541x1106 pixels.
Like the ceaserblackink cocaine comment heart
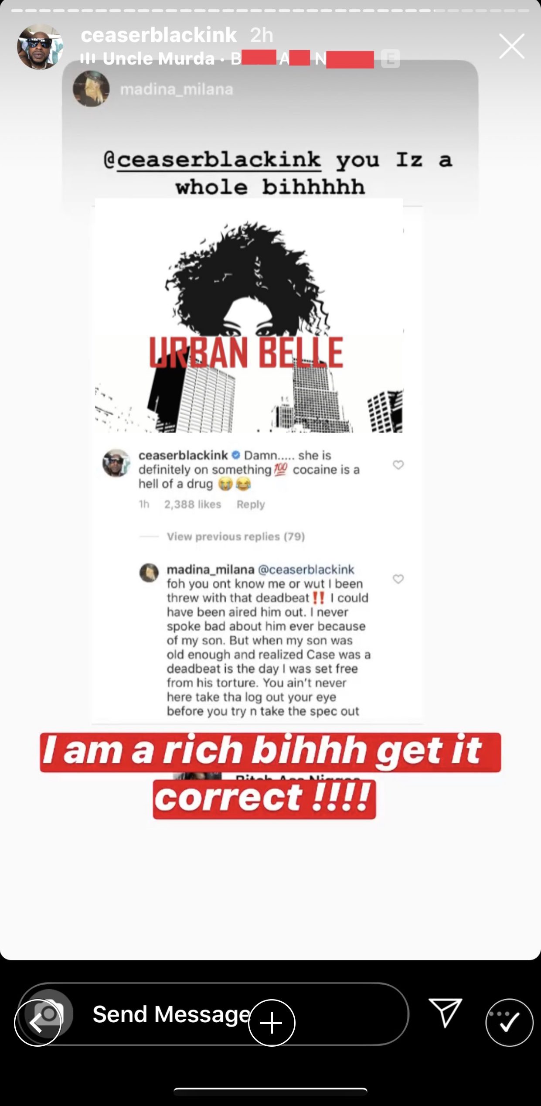pos(398,465)
